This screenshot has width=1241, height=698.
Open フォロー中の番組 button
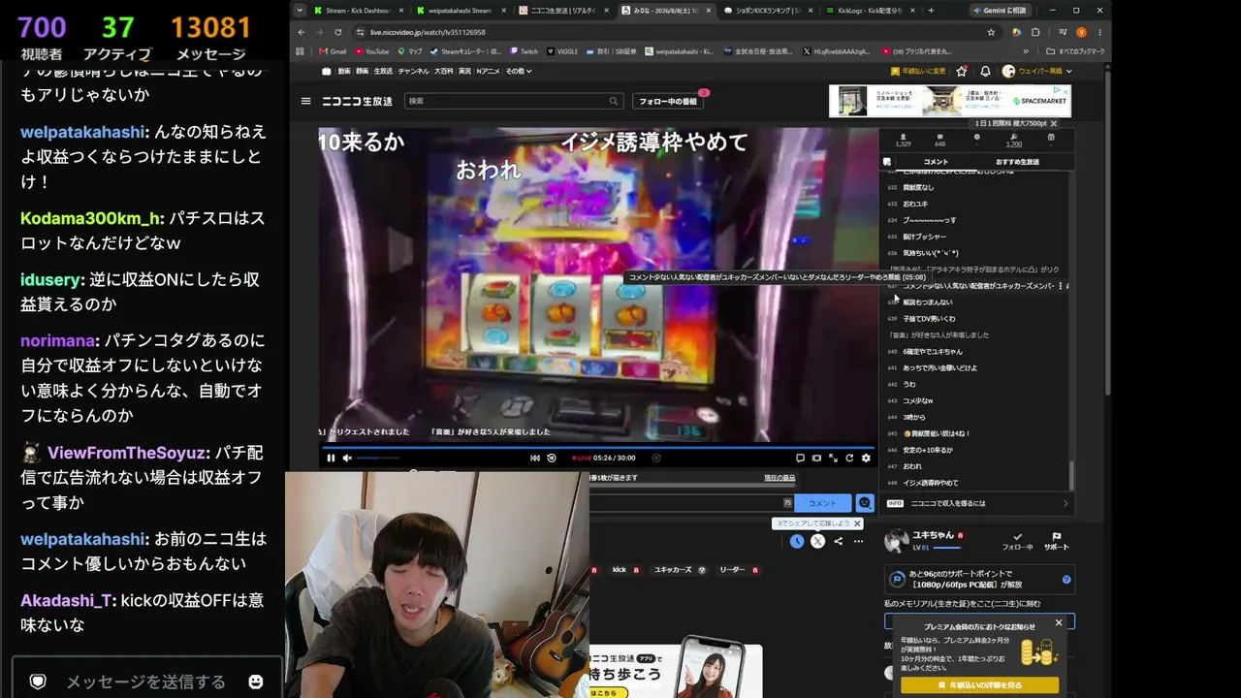[668, 101]
